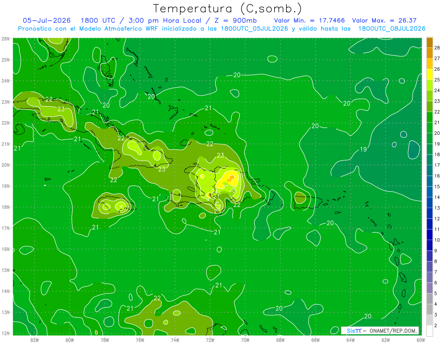
Task: Pick the white swatch at the colorbar bottom
Action: pyautogui.click(x=429, y=330)
